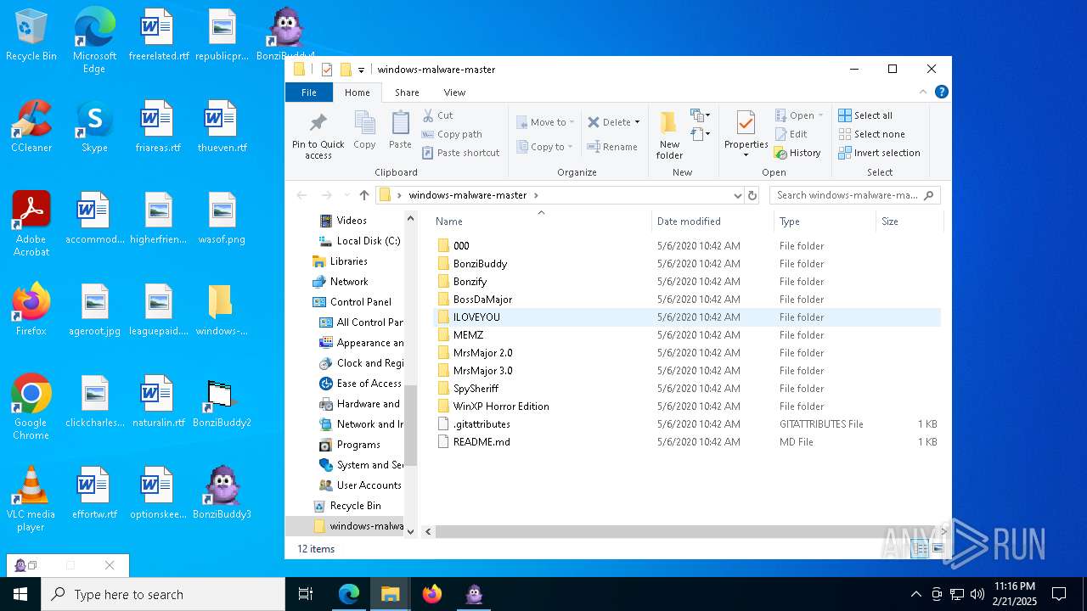Open Explorer Help question-mark icon
Screen dimensions: 1087x611
(x=941, y=92)
